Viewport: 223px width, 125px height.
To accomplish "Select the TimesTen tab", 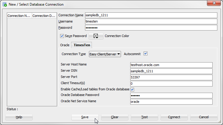I will [82, 45].
